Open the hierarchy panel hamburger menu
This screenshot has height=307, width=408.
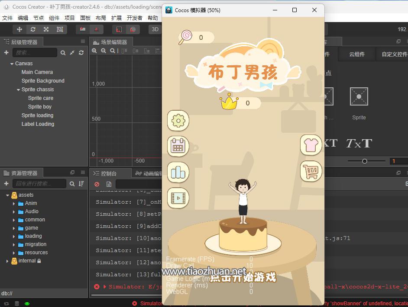pos(83,42)
